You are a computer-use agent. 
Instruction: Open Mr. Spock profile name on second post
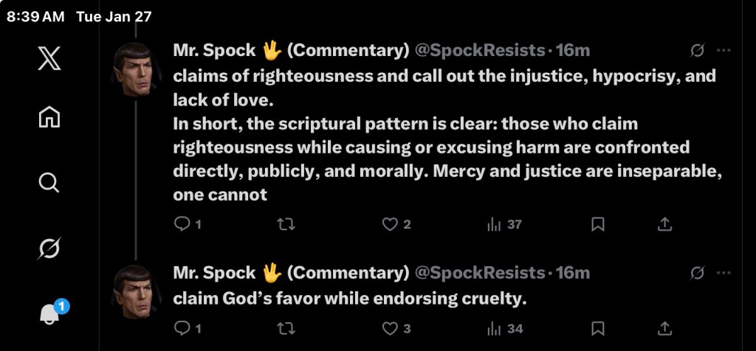214,274
